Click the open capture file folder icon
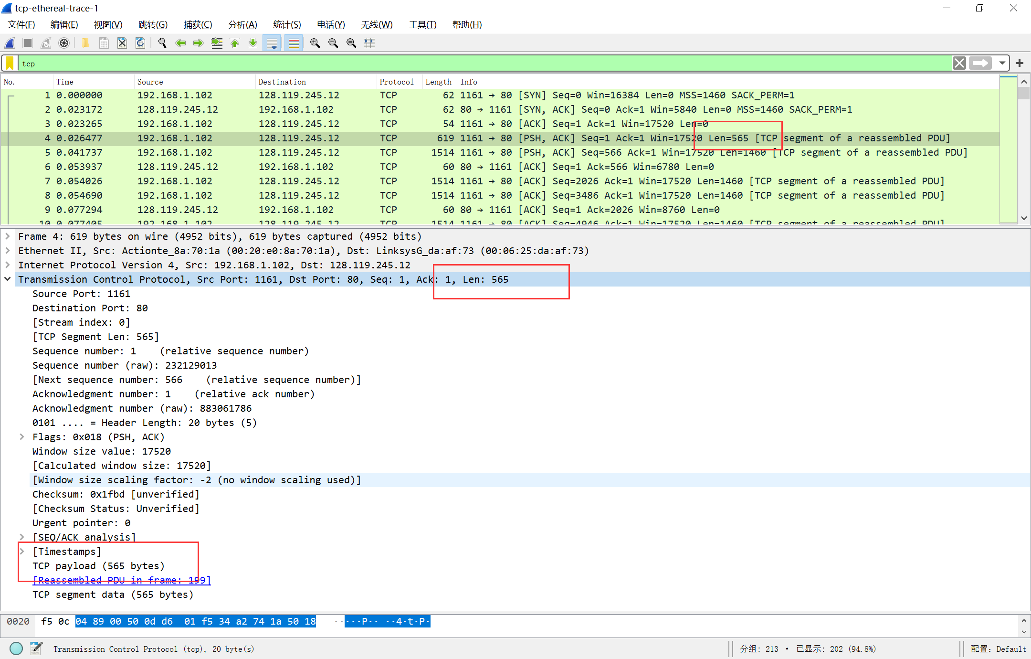 (x=85, y=43)
